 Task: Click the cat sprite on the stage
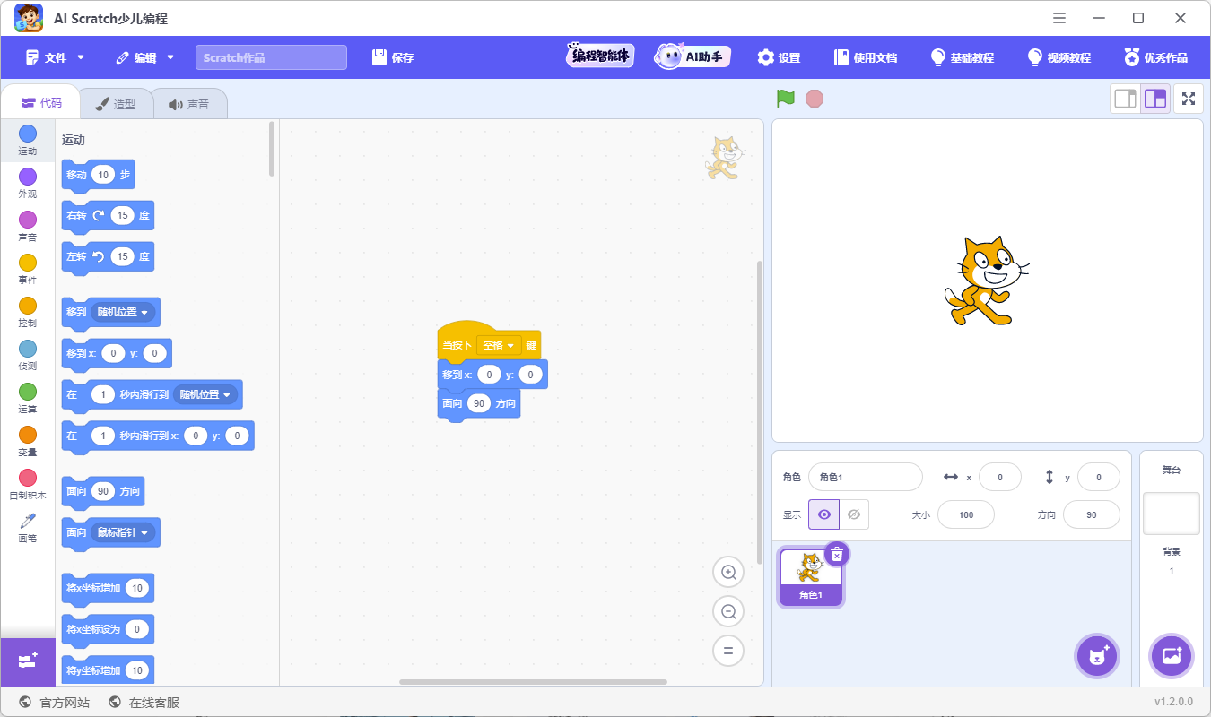coord(986,281)
